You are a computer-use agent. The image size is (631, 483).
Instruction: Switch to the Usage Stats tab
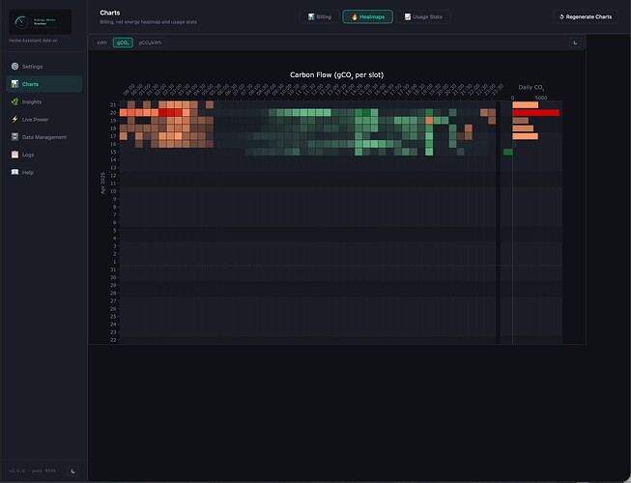423,16
